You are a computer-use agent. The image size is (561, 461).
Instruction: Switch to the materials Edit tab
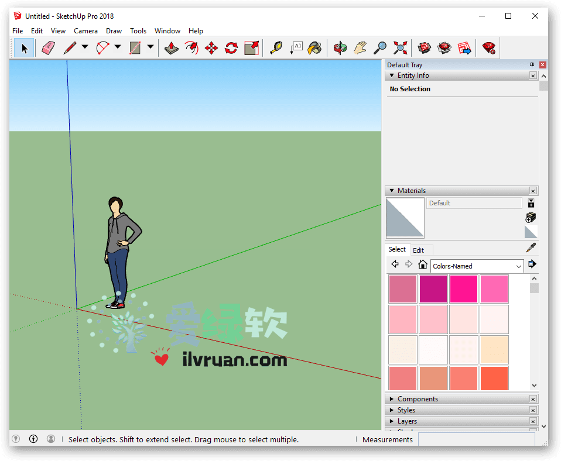pyautogui.click(x=418, y=250)
